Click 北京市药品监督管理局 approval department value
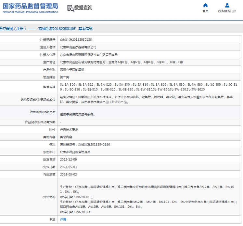243x226 pixels. coord(75,152)
